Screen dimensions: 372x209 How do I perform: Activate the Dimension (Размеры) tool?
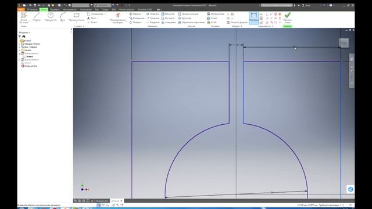(253, 18)
